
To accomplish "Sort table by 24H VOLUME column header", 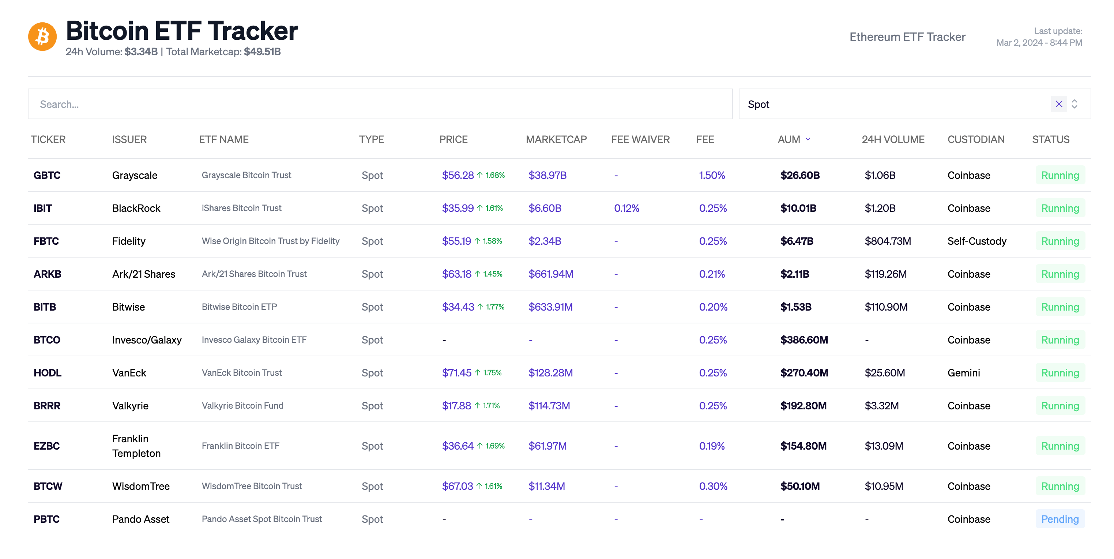I will (x=893, y=139).
